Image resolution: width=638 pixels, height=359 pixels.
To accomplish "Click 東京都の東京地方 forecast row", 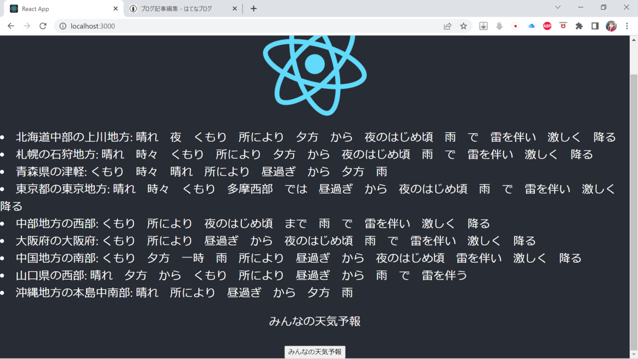I will click(x=316, y=197).
